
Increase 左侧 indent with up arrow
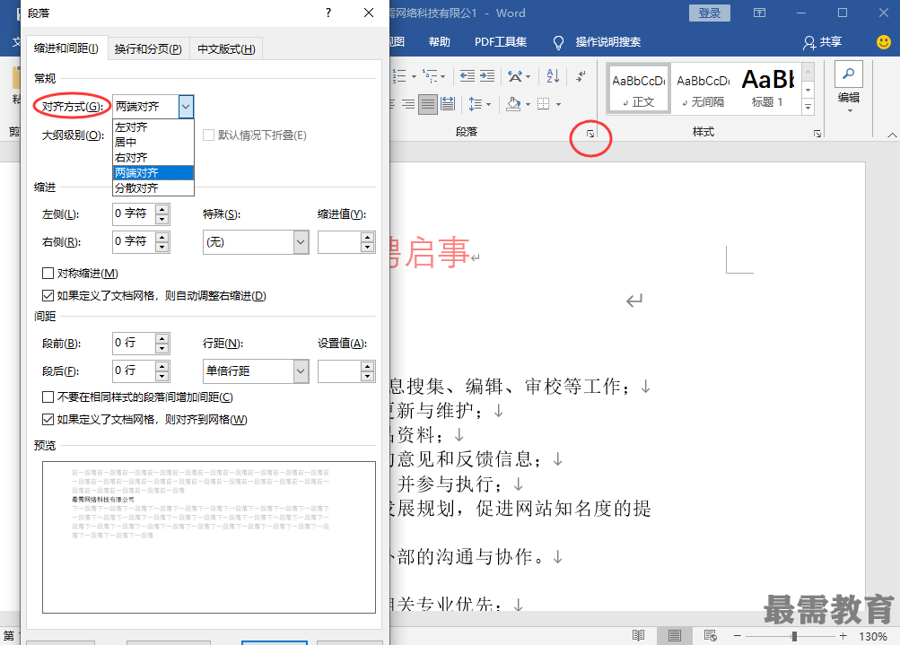pos(162,209)
